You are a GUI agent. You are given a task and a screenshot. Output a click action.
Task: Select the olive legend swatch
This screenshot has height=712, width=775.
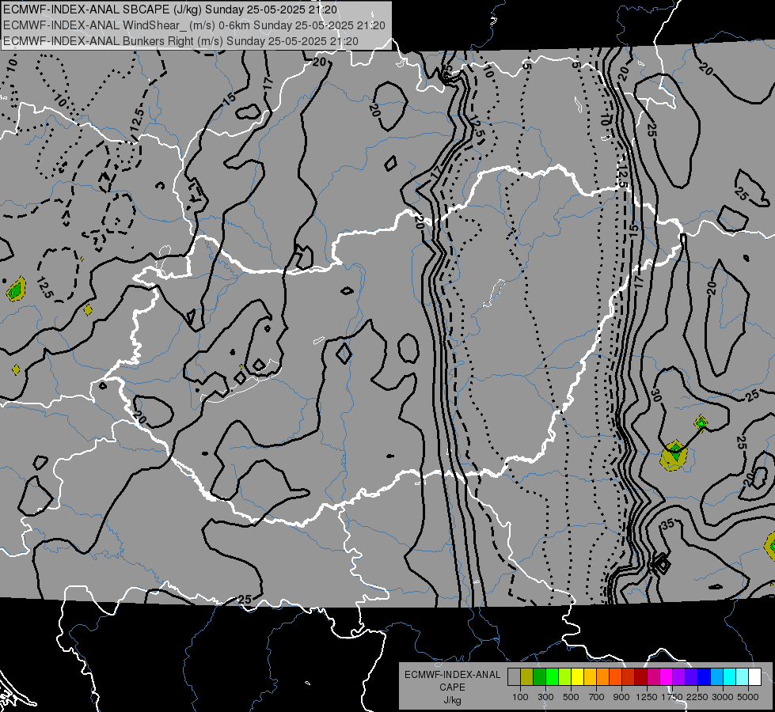tap(527, 676)
